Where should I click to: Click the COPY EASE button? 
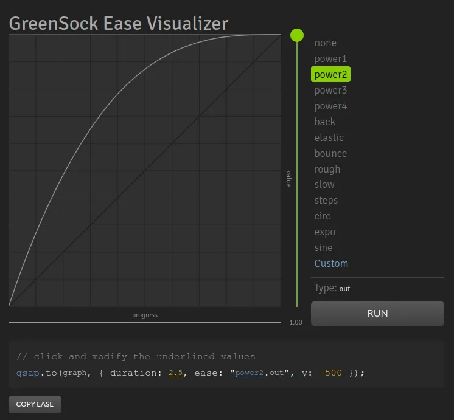click(x=35, y=404)
